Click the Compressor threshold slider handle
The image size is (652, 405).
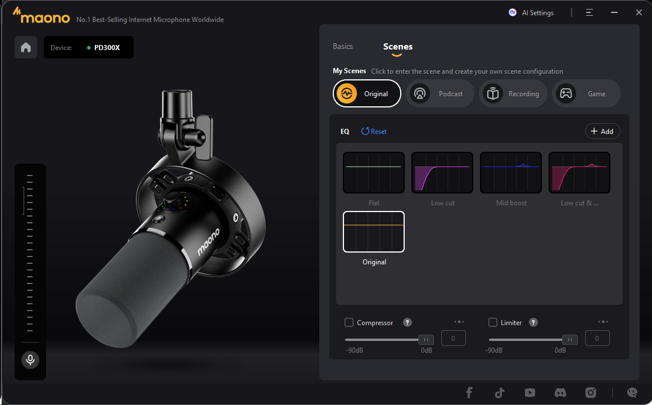tap(425, 340)
